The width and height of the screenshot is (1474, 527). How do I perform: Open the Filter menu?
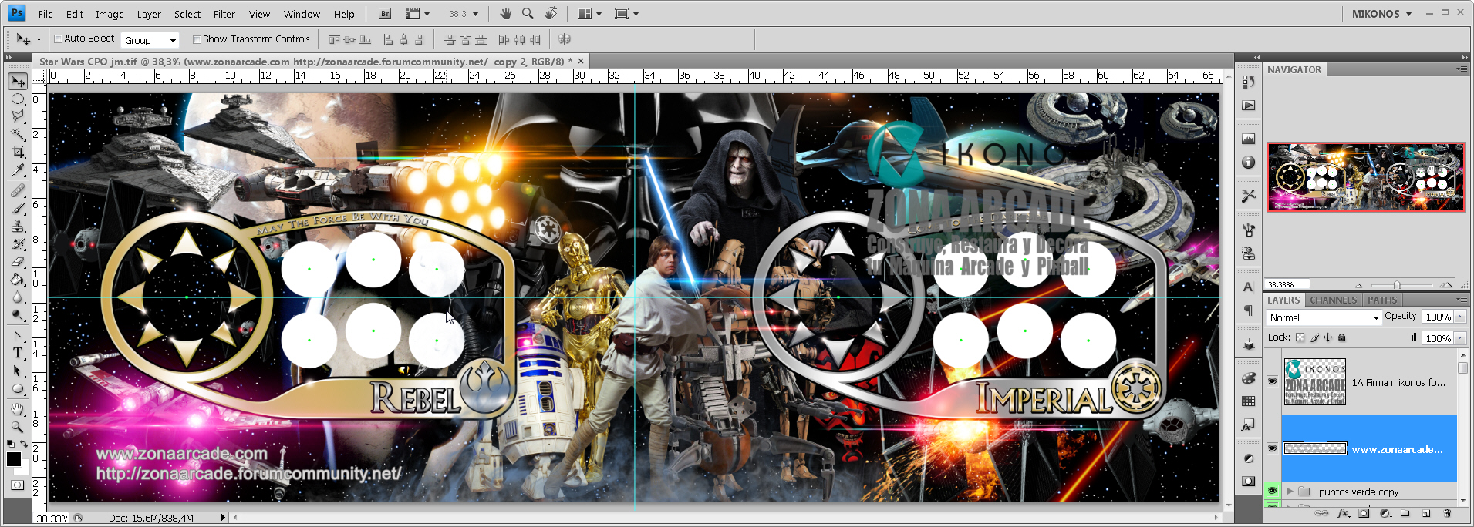[224, 14]
